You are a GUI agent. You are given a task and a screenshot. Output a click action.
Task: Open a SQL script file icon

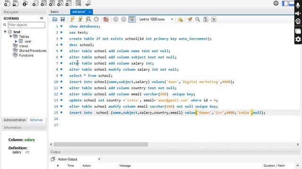click(16, 3)
